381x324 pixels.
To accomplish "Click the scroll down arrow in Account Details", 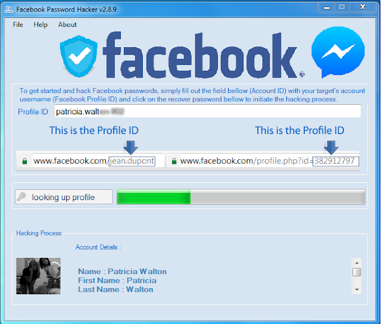I will [x=357, y=289].
